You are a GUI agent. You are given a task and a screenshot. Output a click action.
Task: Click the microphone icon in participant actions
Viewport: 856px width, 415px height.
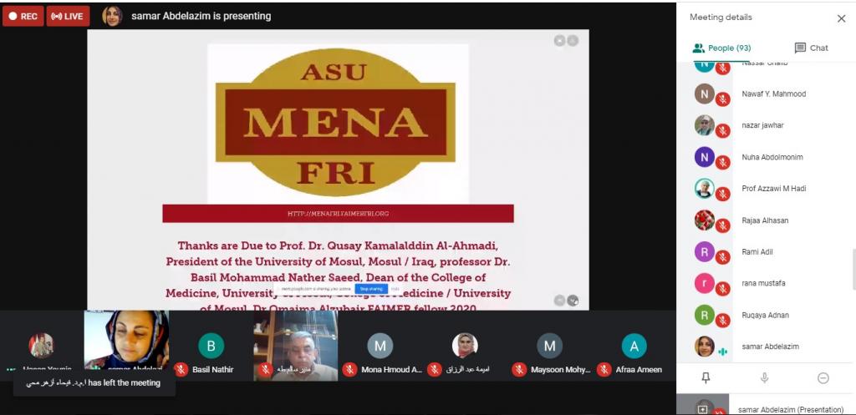click(765, 378)
